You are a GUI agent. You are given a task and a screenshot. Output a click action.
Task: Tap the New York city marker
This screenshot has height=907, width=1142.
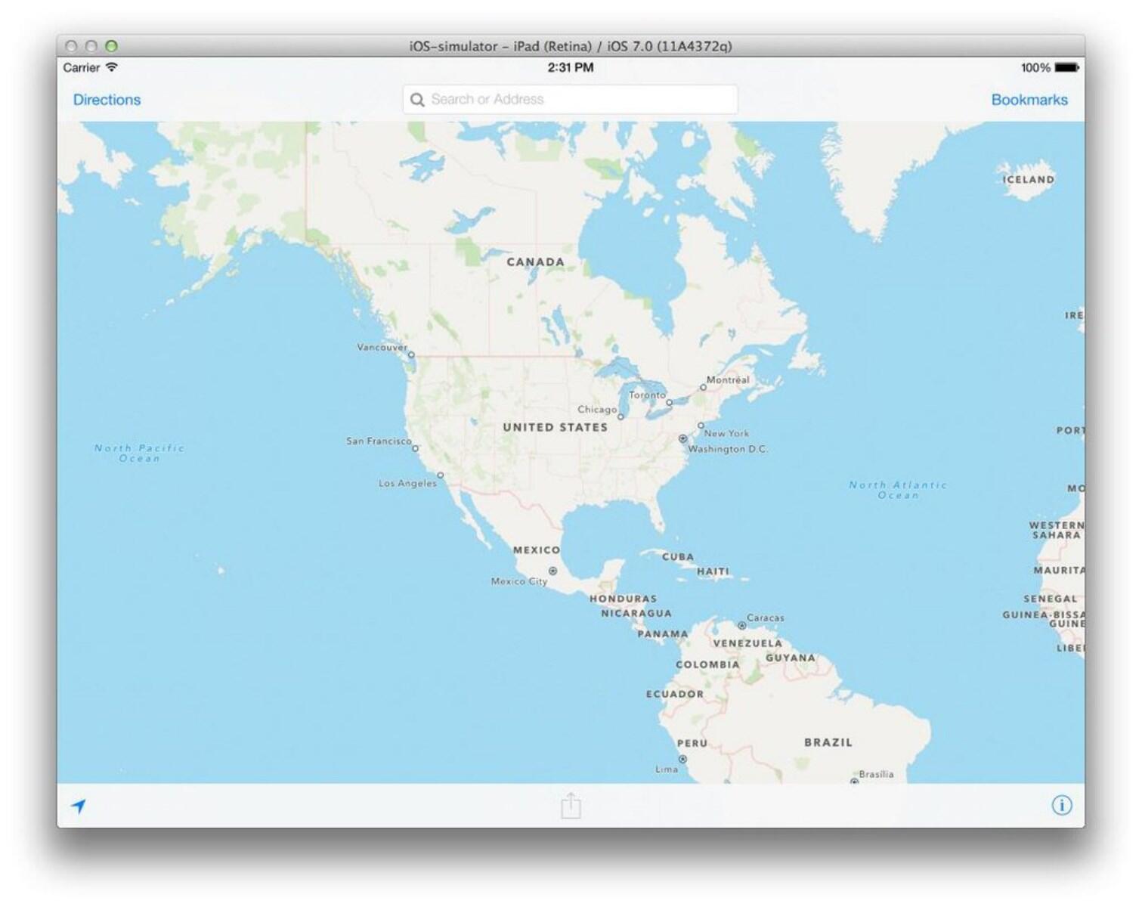701,426
